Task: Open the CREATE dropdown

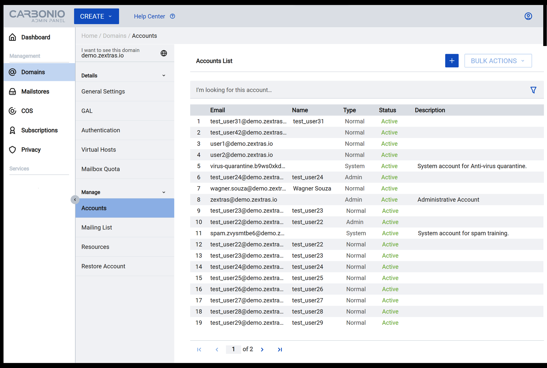Action: tap(96, 16)
